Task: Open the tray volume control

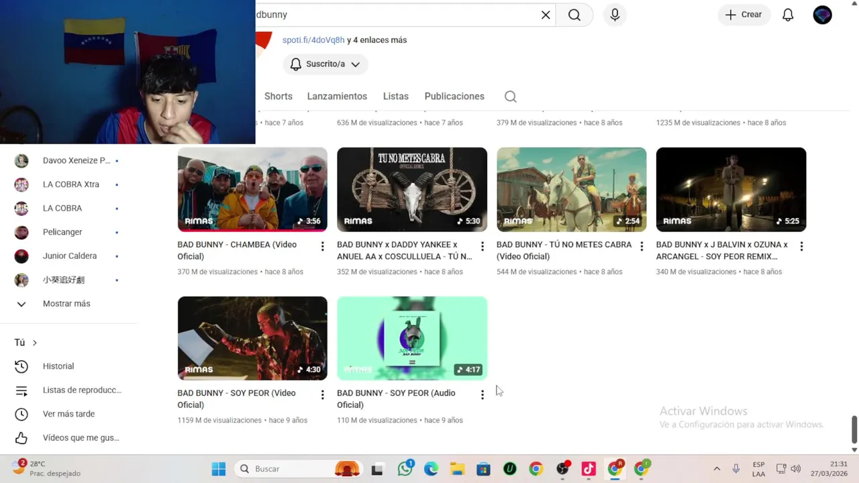Action: coord(796,469)
